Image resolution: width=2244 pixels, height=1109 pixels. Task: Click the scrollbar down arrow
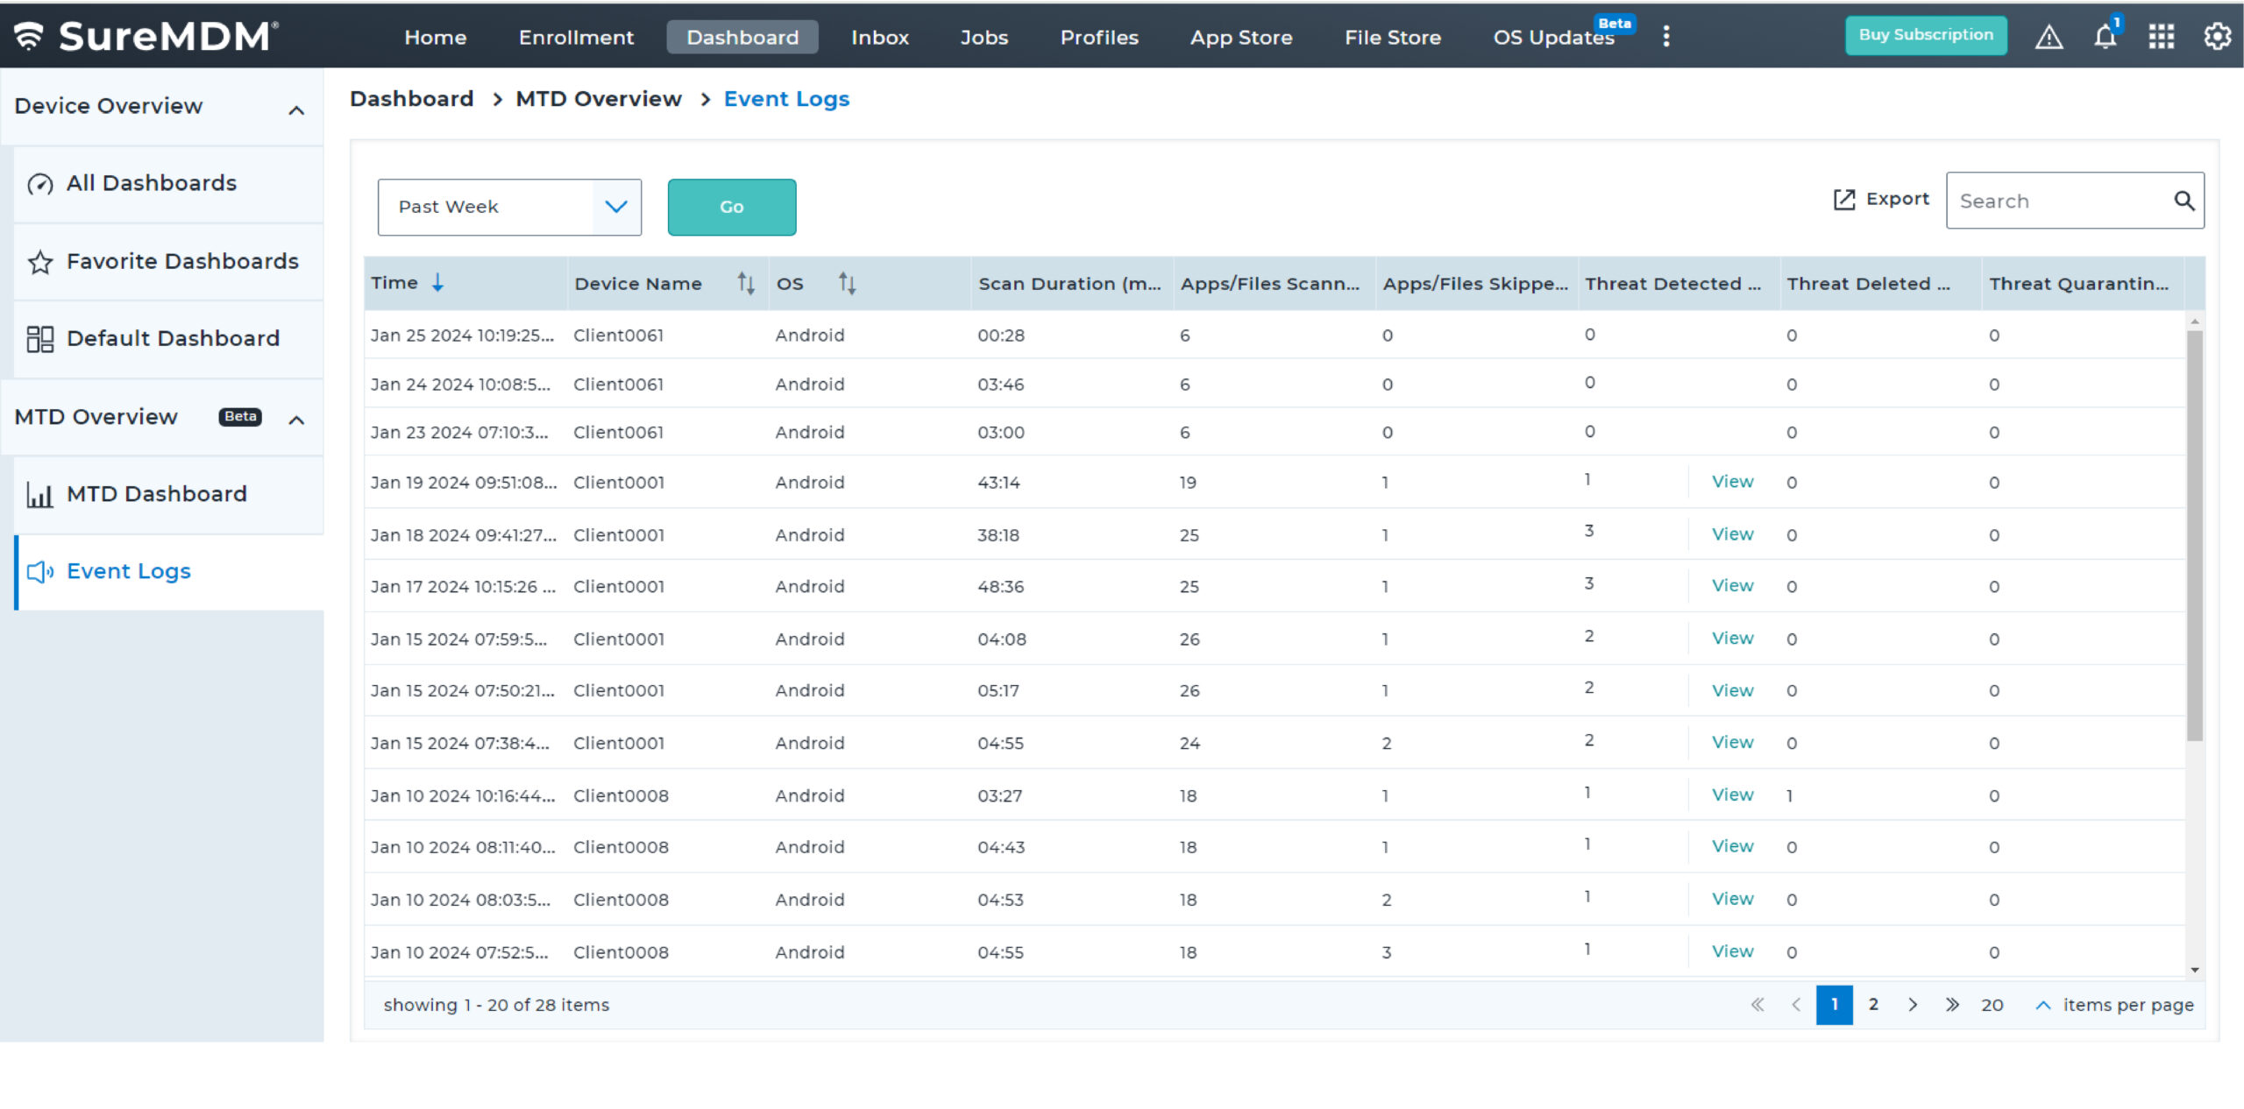[x=2194, y=970]
